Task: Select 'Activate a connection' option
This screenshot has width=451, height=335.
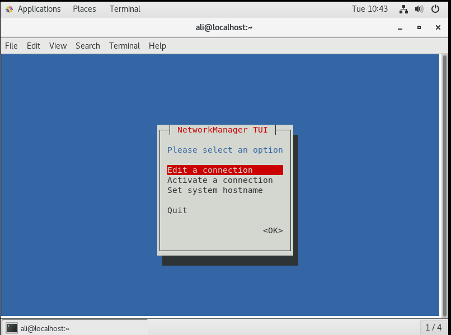Action: click(x=220, y=180)
